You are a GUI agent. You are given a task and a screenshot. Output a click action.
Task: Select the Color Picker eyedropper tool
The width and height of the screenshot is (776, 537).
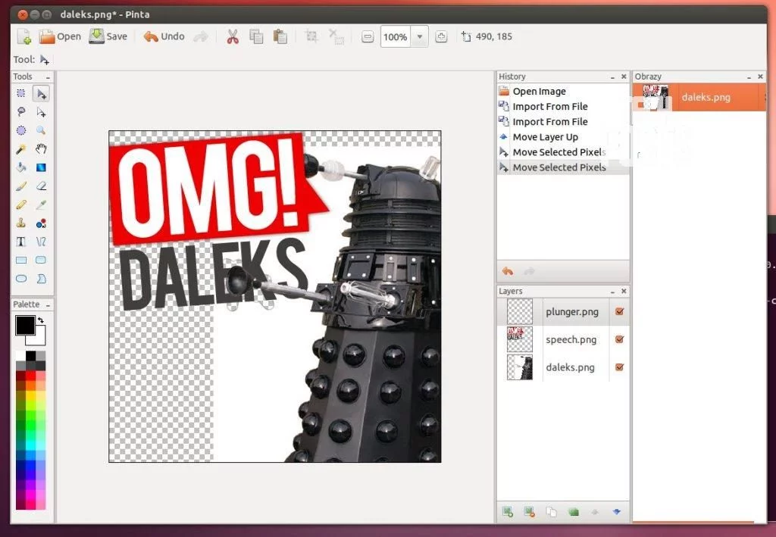tap(41, 204)
